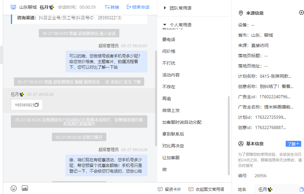
Task: Click the system notice 访客已离开
Action: 79,137
